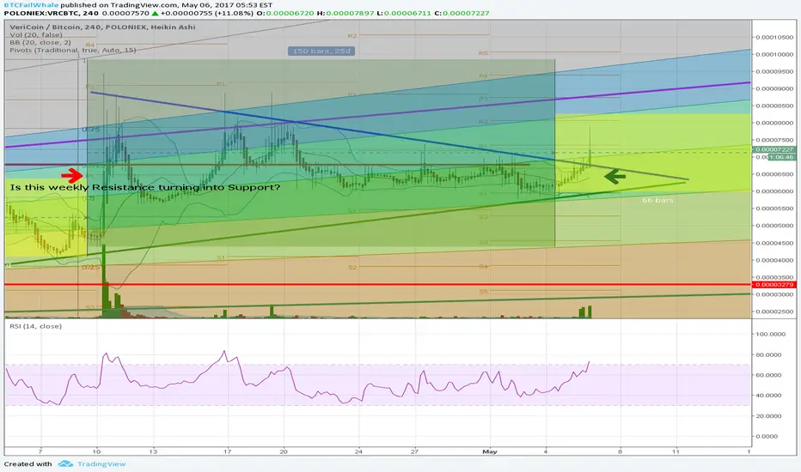The height and width of the screenshot is (472, 801).
Task: Click the red price tag 0.00003279
Action: coord(774,285)
